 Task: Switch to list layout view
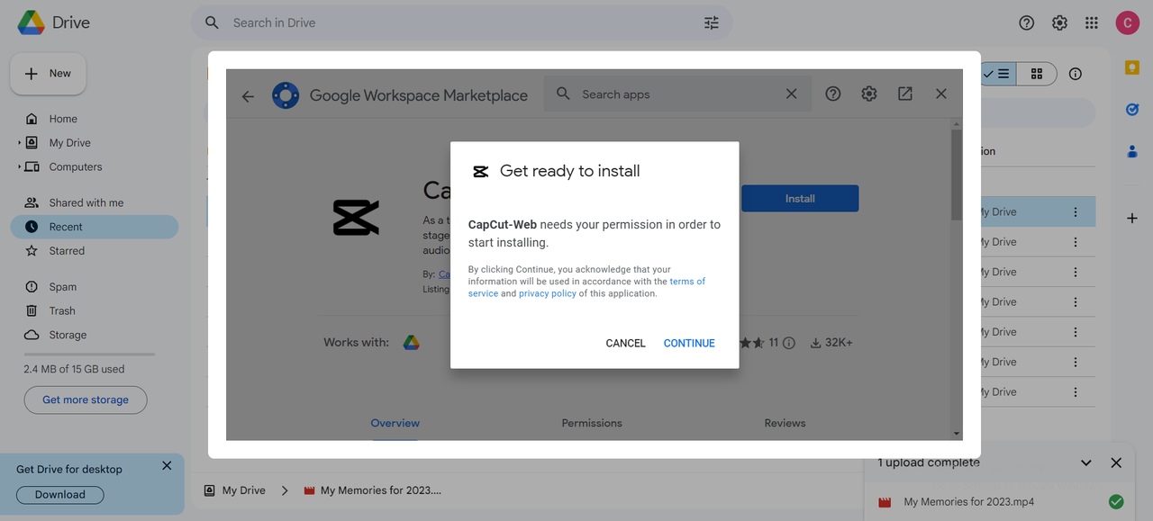(998, 74)
